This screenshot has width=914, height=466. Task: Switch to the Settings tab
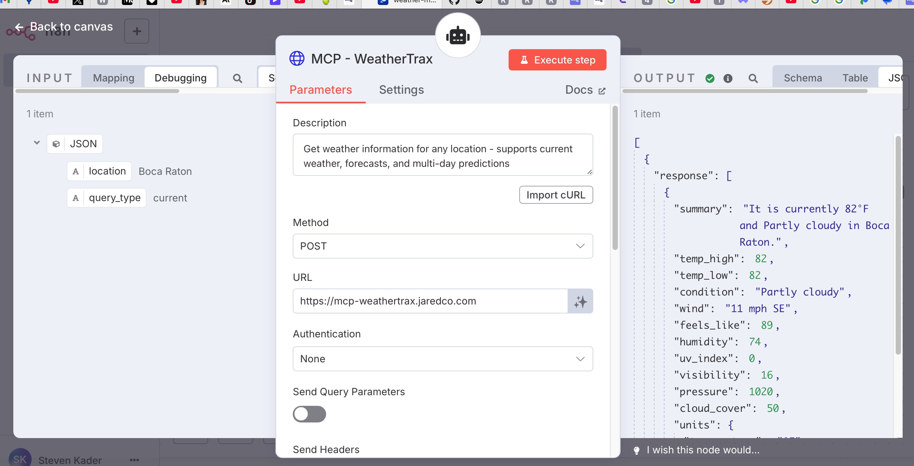pyautogui.click(x=401, y=90)
